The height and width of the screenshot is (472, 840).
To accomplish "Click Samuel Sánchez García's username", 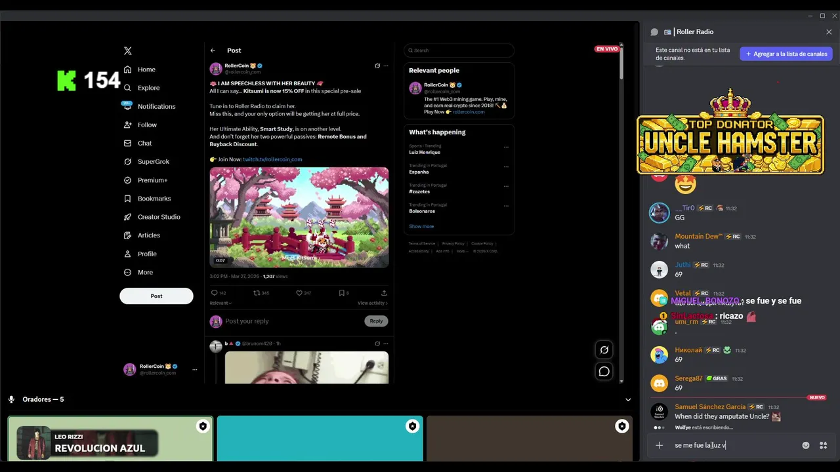I will (710, 406).
